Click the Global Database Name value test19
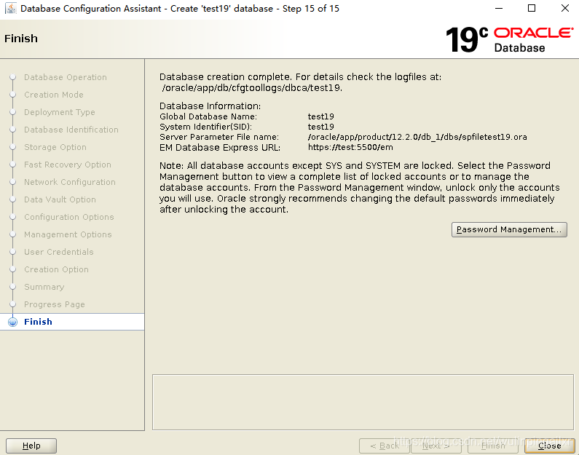This screenshot has width=579, height=455. coord(321,116)
